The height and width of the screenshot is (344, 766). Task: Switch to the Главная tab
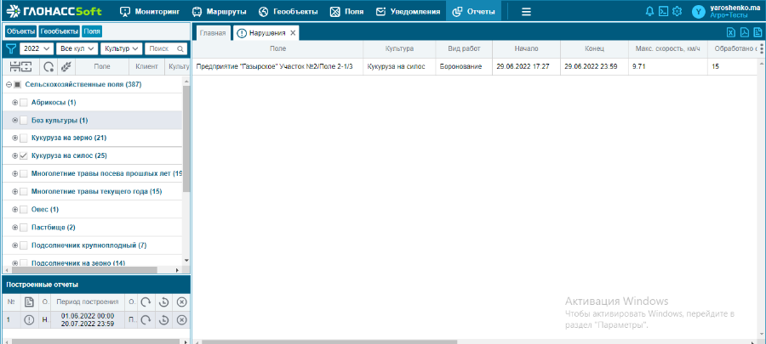[212, 33]
